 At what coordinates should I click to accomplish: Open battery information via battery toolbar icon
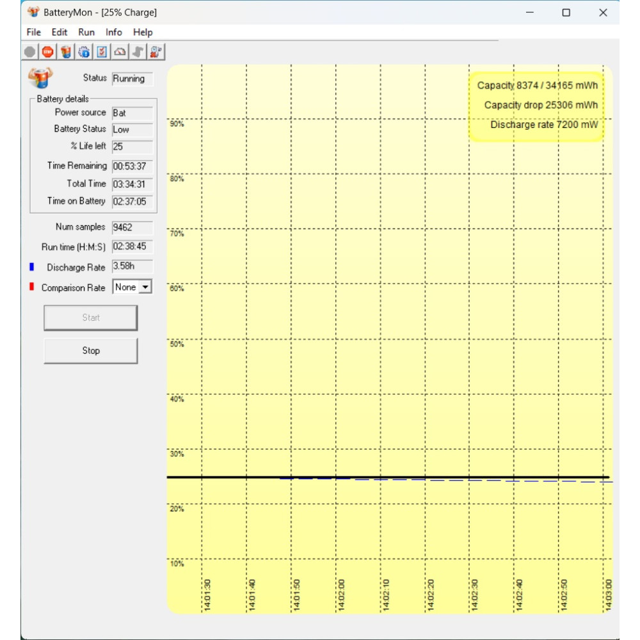click(66, 52)
